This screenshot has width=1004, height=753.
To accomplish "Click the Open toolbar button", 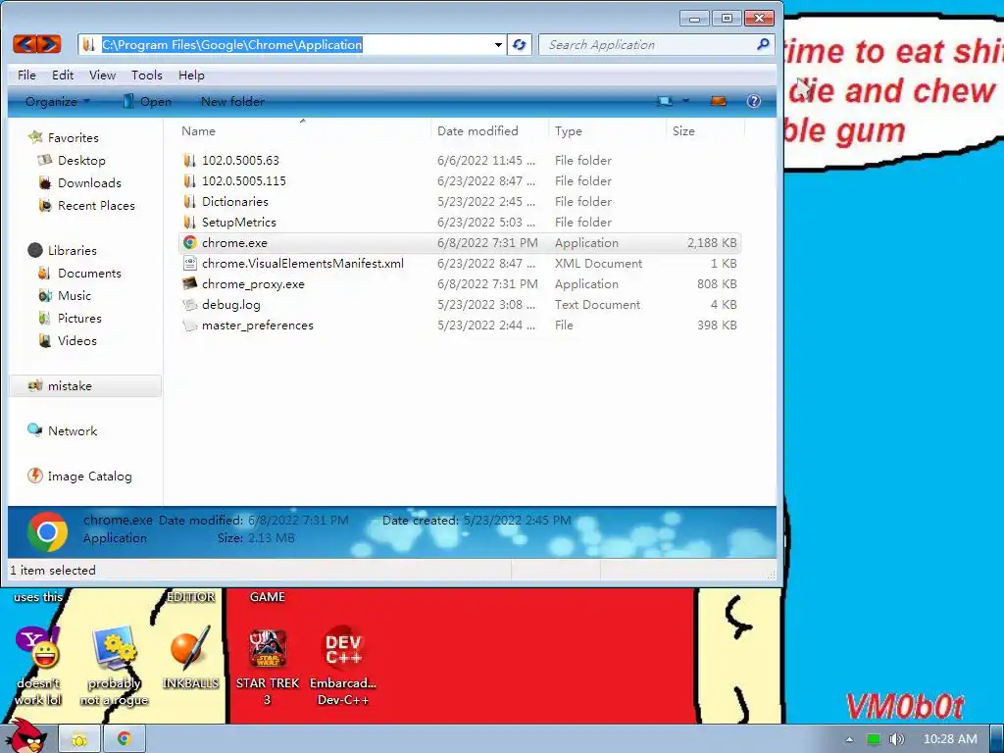I will tap(147, 101).
